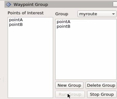This screenshot has height=99, width=117.
Task: Open the myroute group dropdown
Action: click(97, 14)
